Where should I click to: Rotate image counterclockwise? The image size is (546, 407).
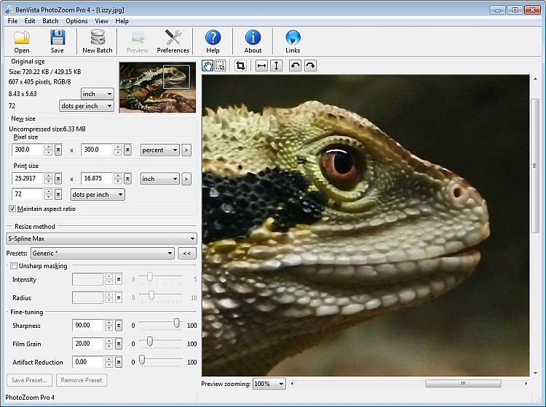click(295, 66)
